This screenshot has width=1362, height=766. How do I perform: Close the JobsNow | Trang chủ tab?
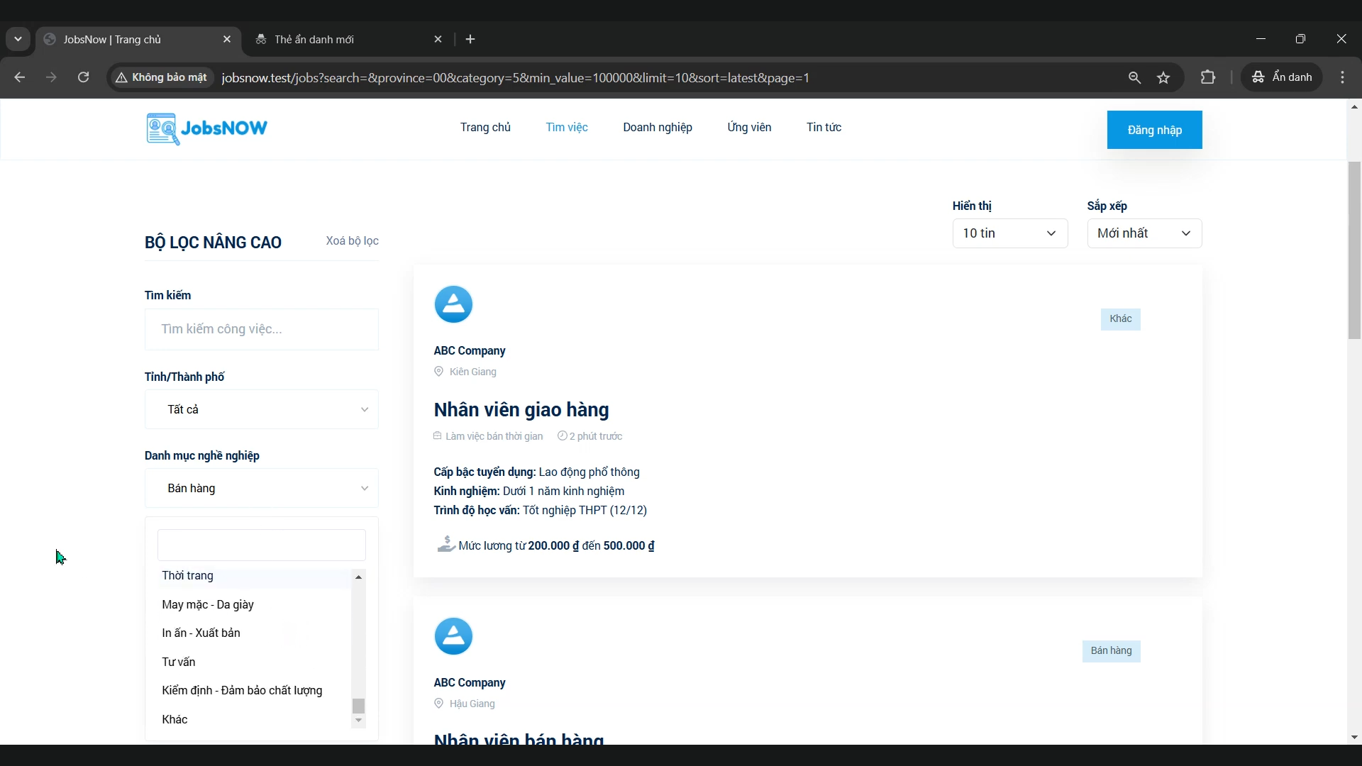point(227,39)
